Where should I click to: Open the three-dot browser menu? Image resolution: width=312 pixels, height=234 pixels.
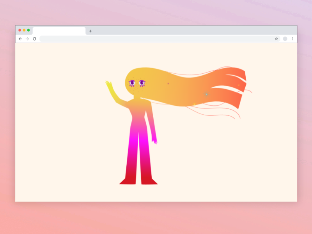(292, 39)
